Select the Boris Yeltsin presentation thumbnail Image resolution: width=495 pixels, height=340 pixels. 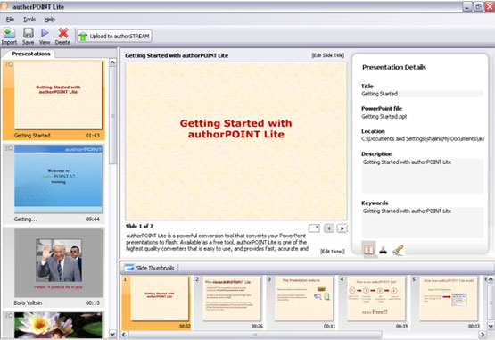tap(59, 263)
